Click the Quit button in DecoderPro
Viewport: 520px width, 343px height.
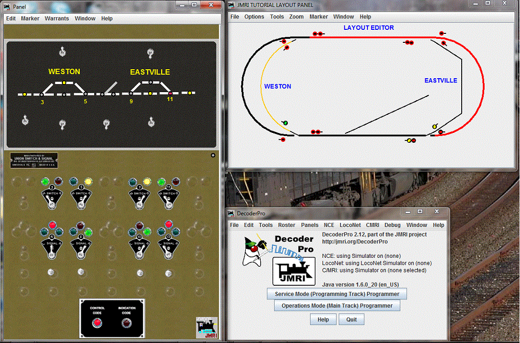pyautogui.click(x=351, y=319)
